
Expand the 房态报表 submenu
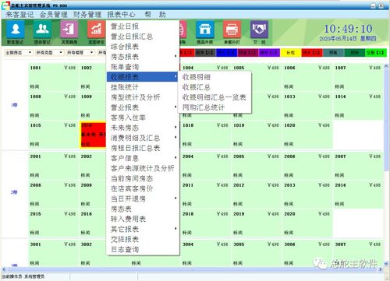click(143, 57)
